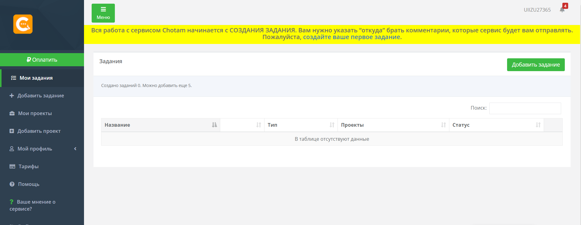Image resolution: width=581 pixels, height=225 pixels.
Task: Click the green Добавить задание button
Action: (x=535, y=65)
